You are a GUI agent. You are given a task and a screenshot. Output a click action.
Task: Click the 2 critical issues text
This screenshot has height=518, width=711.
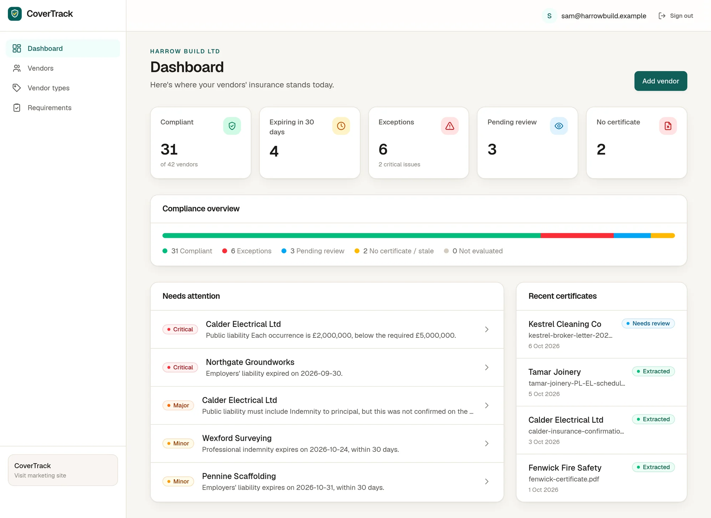pos(399,165)
